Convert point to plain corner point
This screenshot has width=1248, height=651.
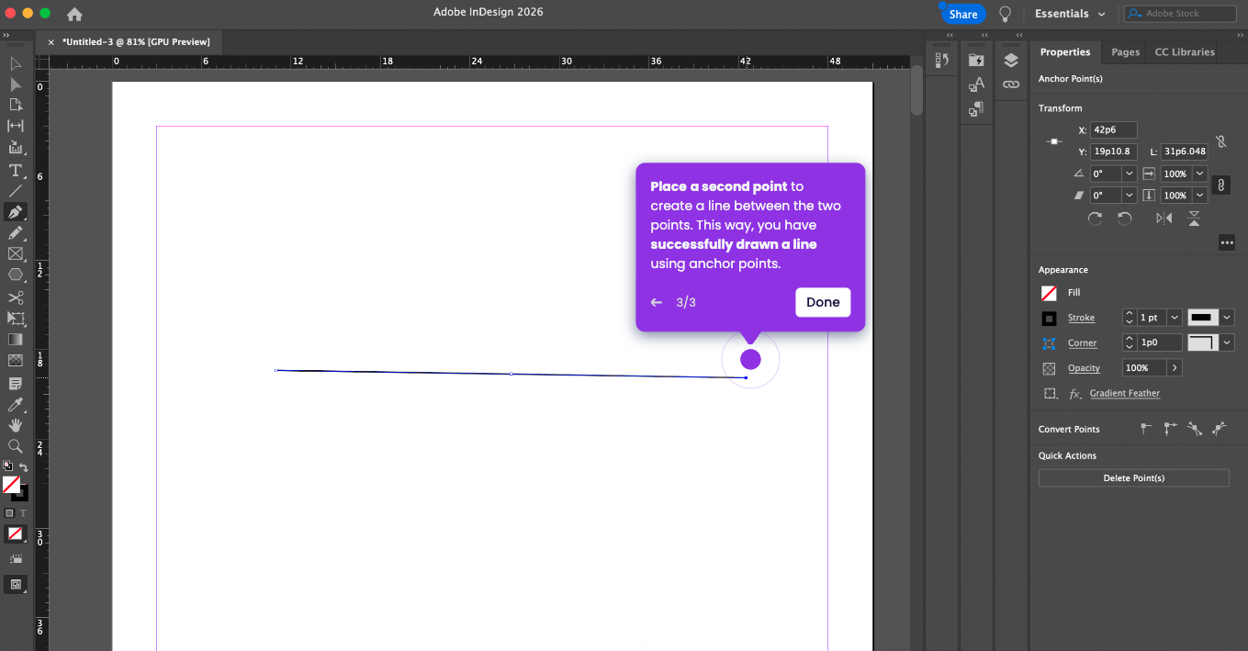(1146, 428)
